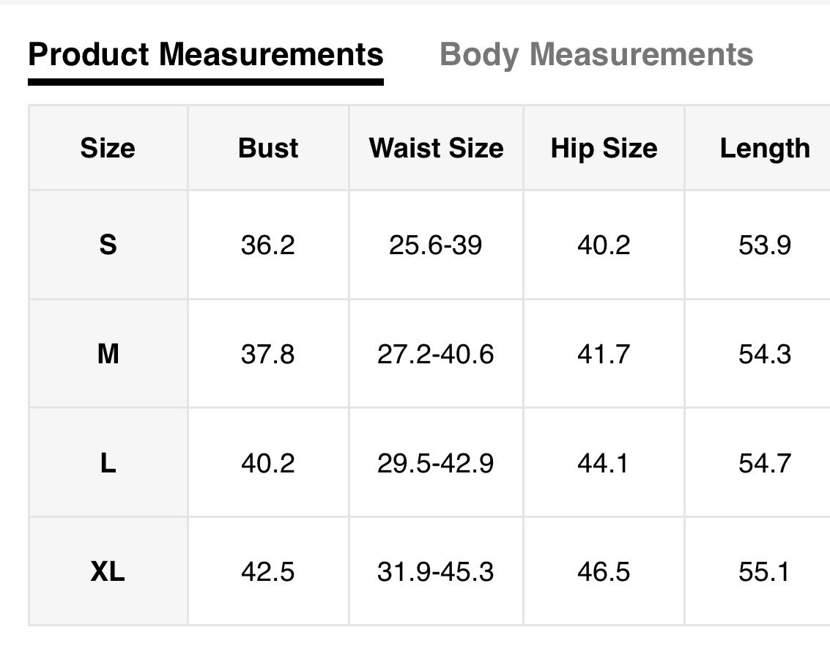Select the M size row label

[x=108, y=354]
